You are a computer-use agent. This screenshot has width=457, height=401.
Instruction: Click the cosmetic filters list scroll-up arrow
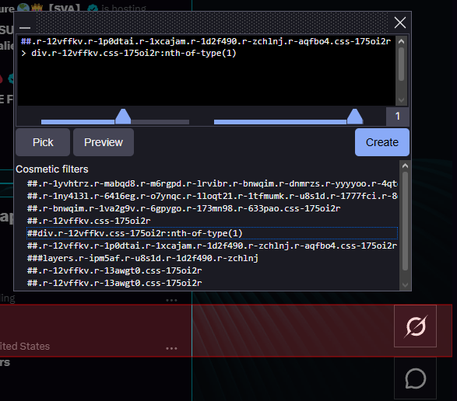pos(405,166)
